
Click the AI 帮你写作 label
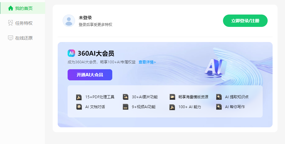pos(235,107)
